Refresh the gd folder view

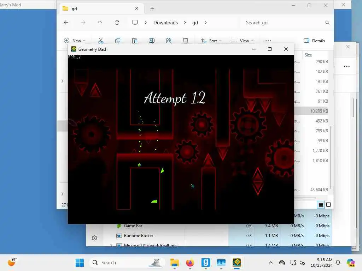point(117,23)
